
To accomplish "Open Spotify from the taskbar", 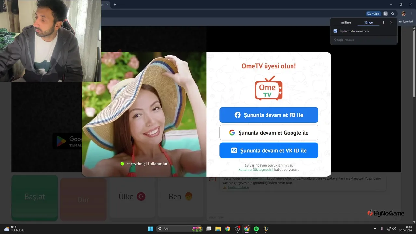I will [256, 229].
